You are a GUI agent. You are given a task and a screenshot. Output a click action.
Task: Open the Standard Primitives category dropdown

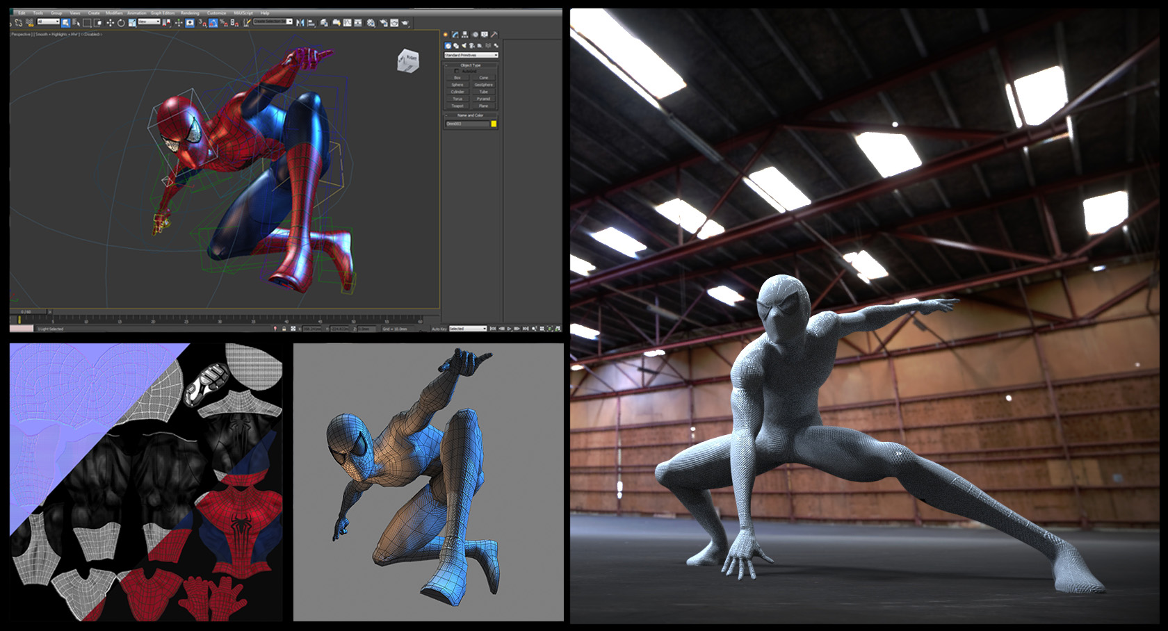point(471,55)
